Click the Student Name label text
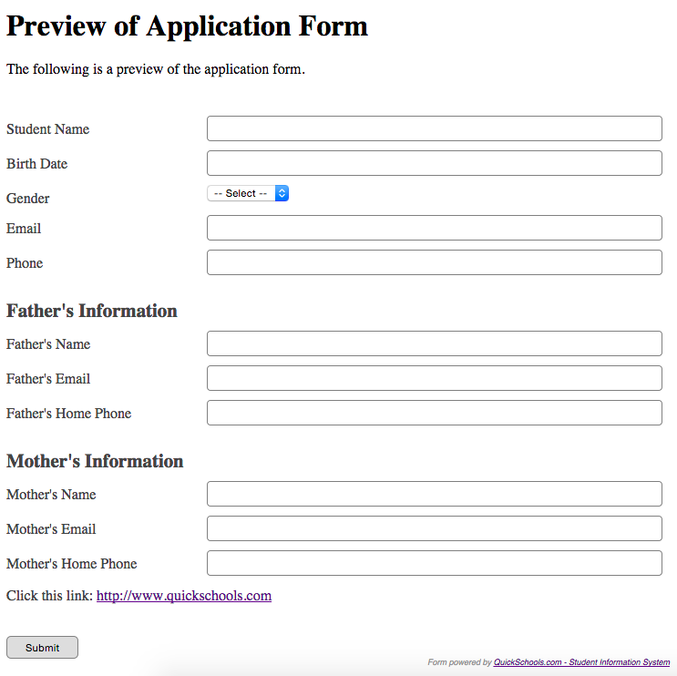 click(x=47, y=129)
